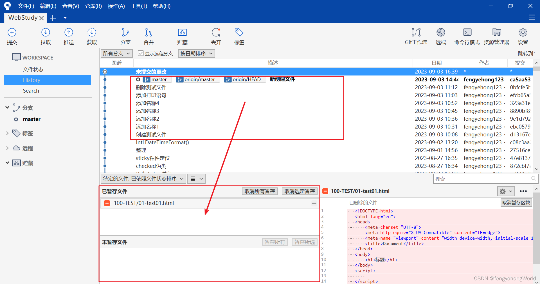The image size is (540, 284).
Task: Open the hamburger menu at top right
Action: [532, 17]
